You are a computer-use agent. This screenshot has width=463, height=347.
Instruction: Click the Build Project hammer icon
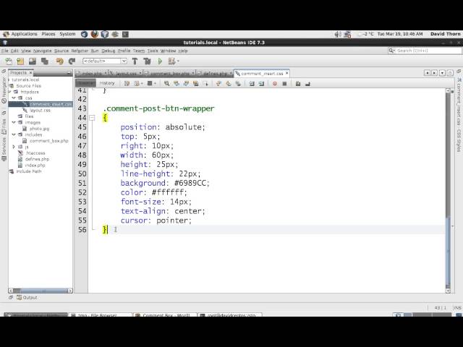click(135, 61)
